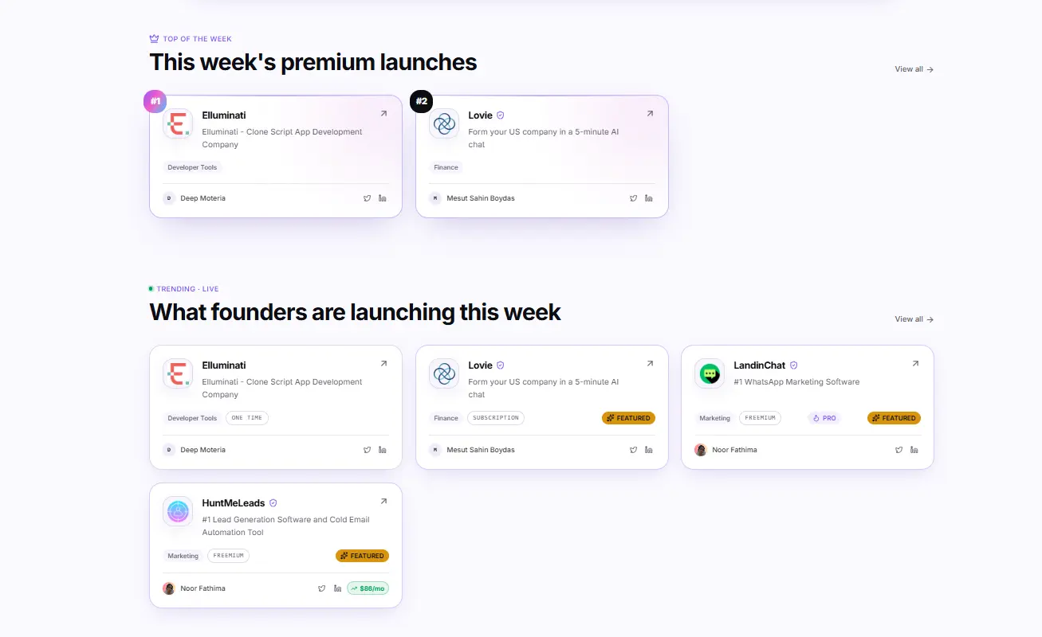This screenshot has width=1042, height=637.
Task: Open external link arrow on premium Elluminati card
Action: click(x=383, y=114)
